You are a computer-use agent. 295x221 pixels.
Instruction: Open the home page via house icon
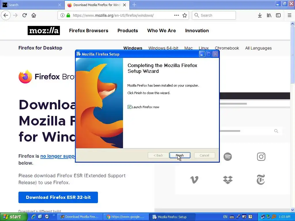tap(34, 15)
